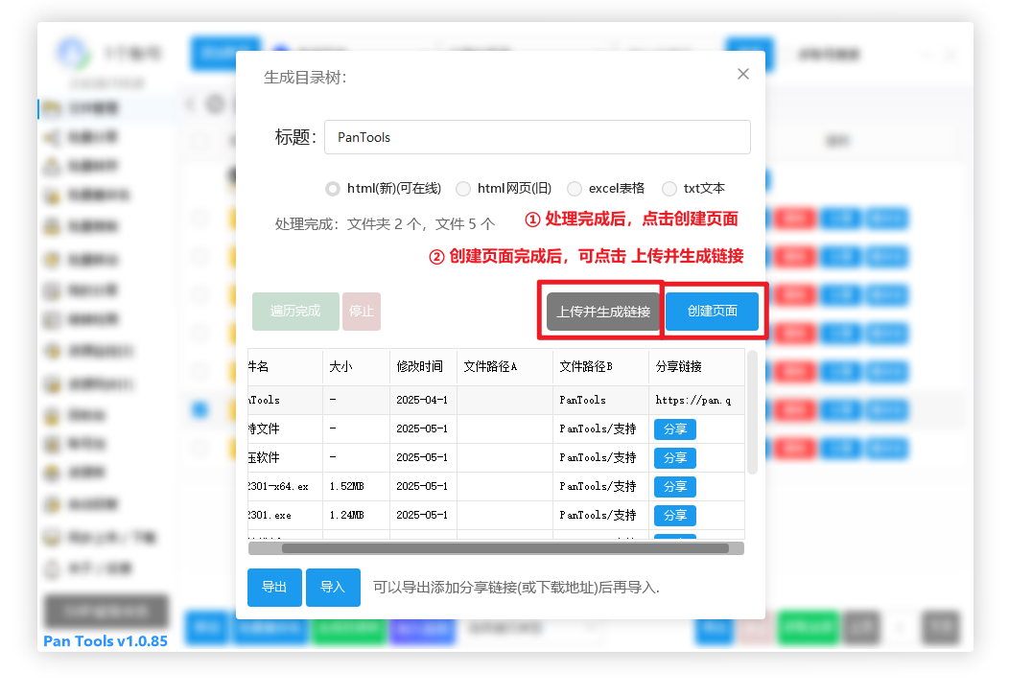The height and width of the screenshot is (695, 1009).
Task: Open the https://pan.q share link cell
Action: (693, 400)
